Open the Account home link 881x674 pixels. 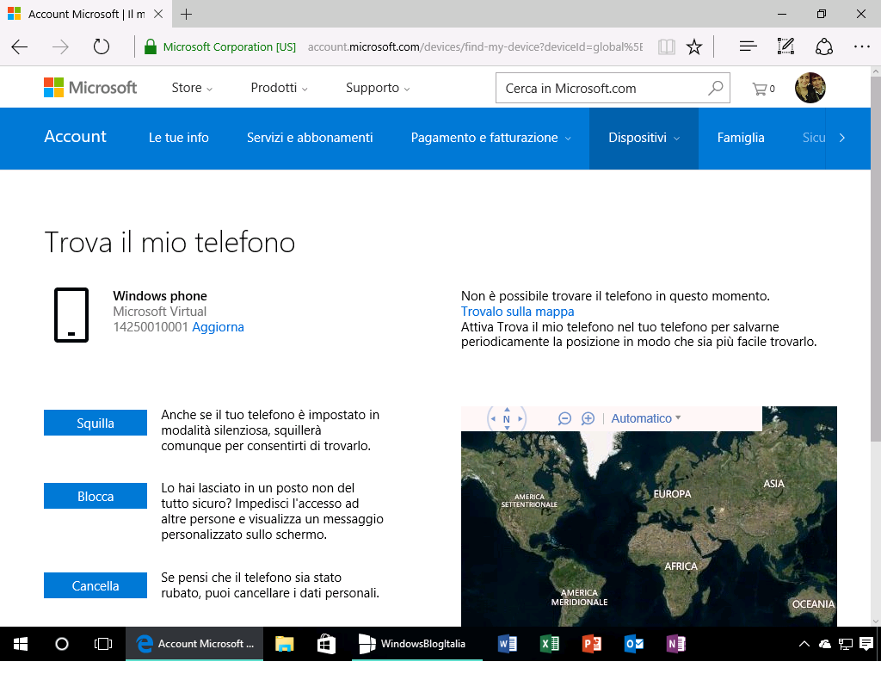(x=76, y=137)
